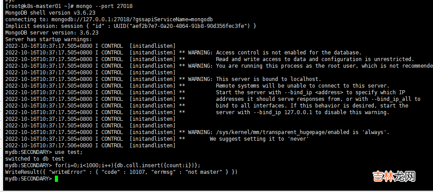Click the root user warning line
This screenshot has width=433, height=192.
coord(323,66)
